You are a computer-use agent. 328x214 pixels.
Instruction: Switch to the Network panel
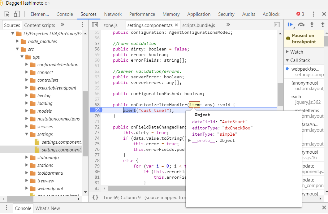(x=113, y=14)
